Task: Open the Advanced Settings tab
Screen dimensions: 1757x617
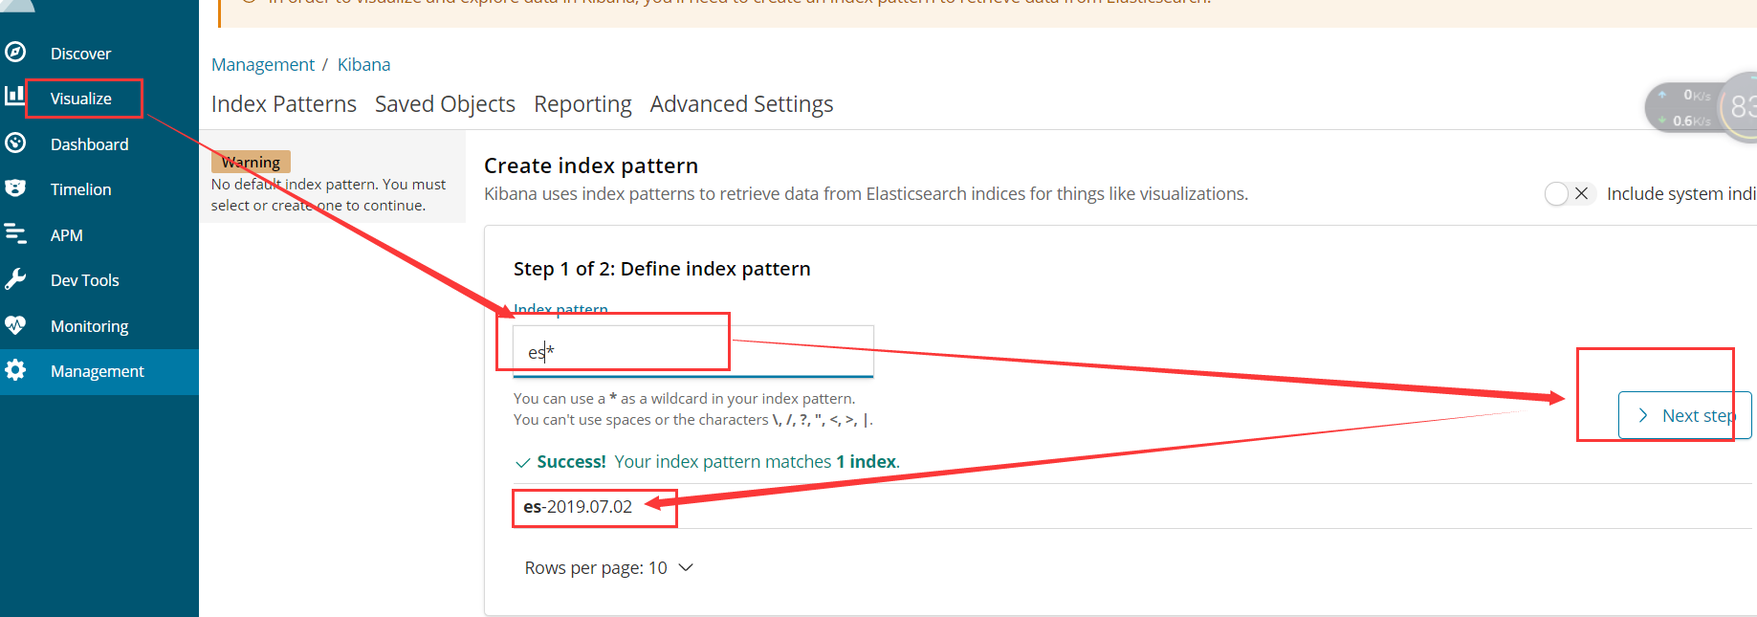Action: coord(741,104)
